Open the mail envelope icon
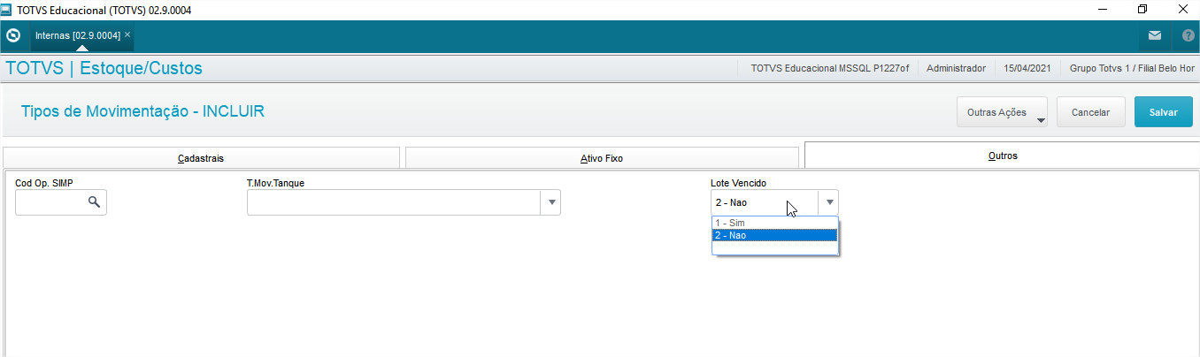The image size is (1200, 357). pos(1155,36)
